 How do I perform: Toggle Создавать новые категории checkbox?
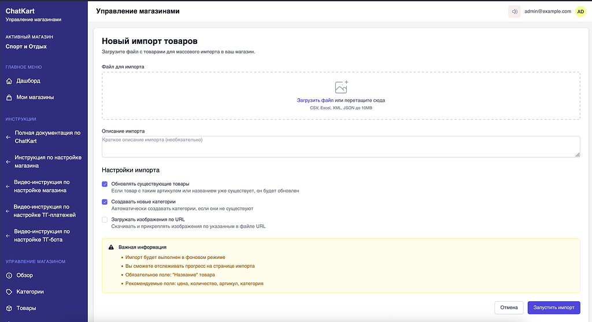click(x=105, y=202)
